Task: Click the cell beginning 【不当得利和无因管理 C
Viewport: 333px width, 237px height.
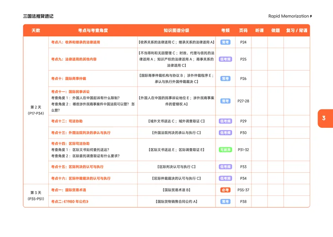Action: coord(176,59)
